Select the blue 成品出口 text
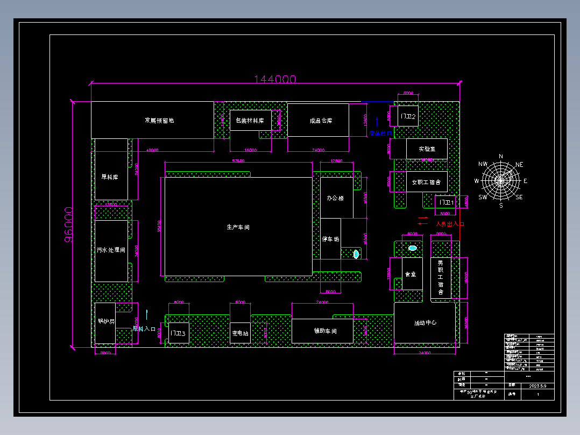580x435 pixels. (x=380, y=134)
